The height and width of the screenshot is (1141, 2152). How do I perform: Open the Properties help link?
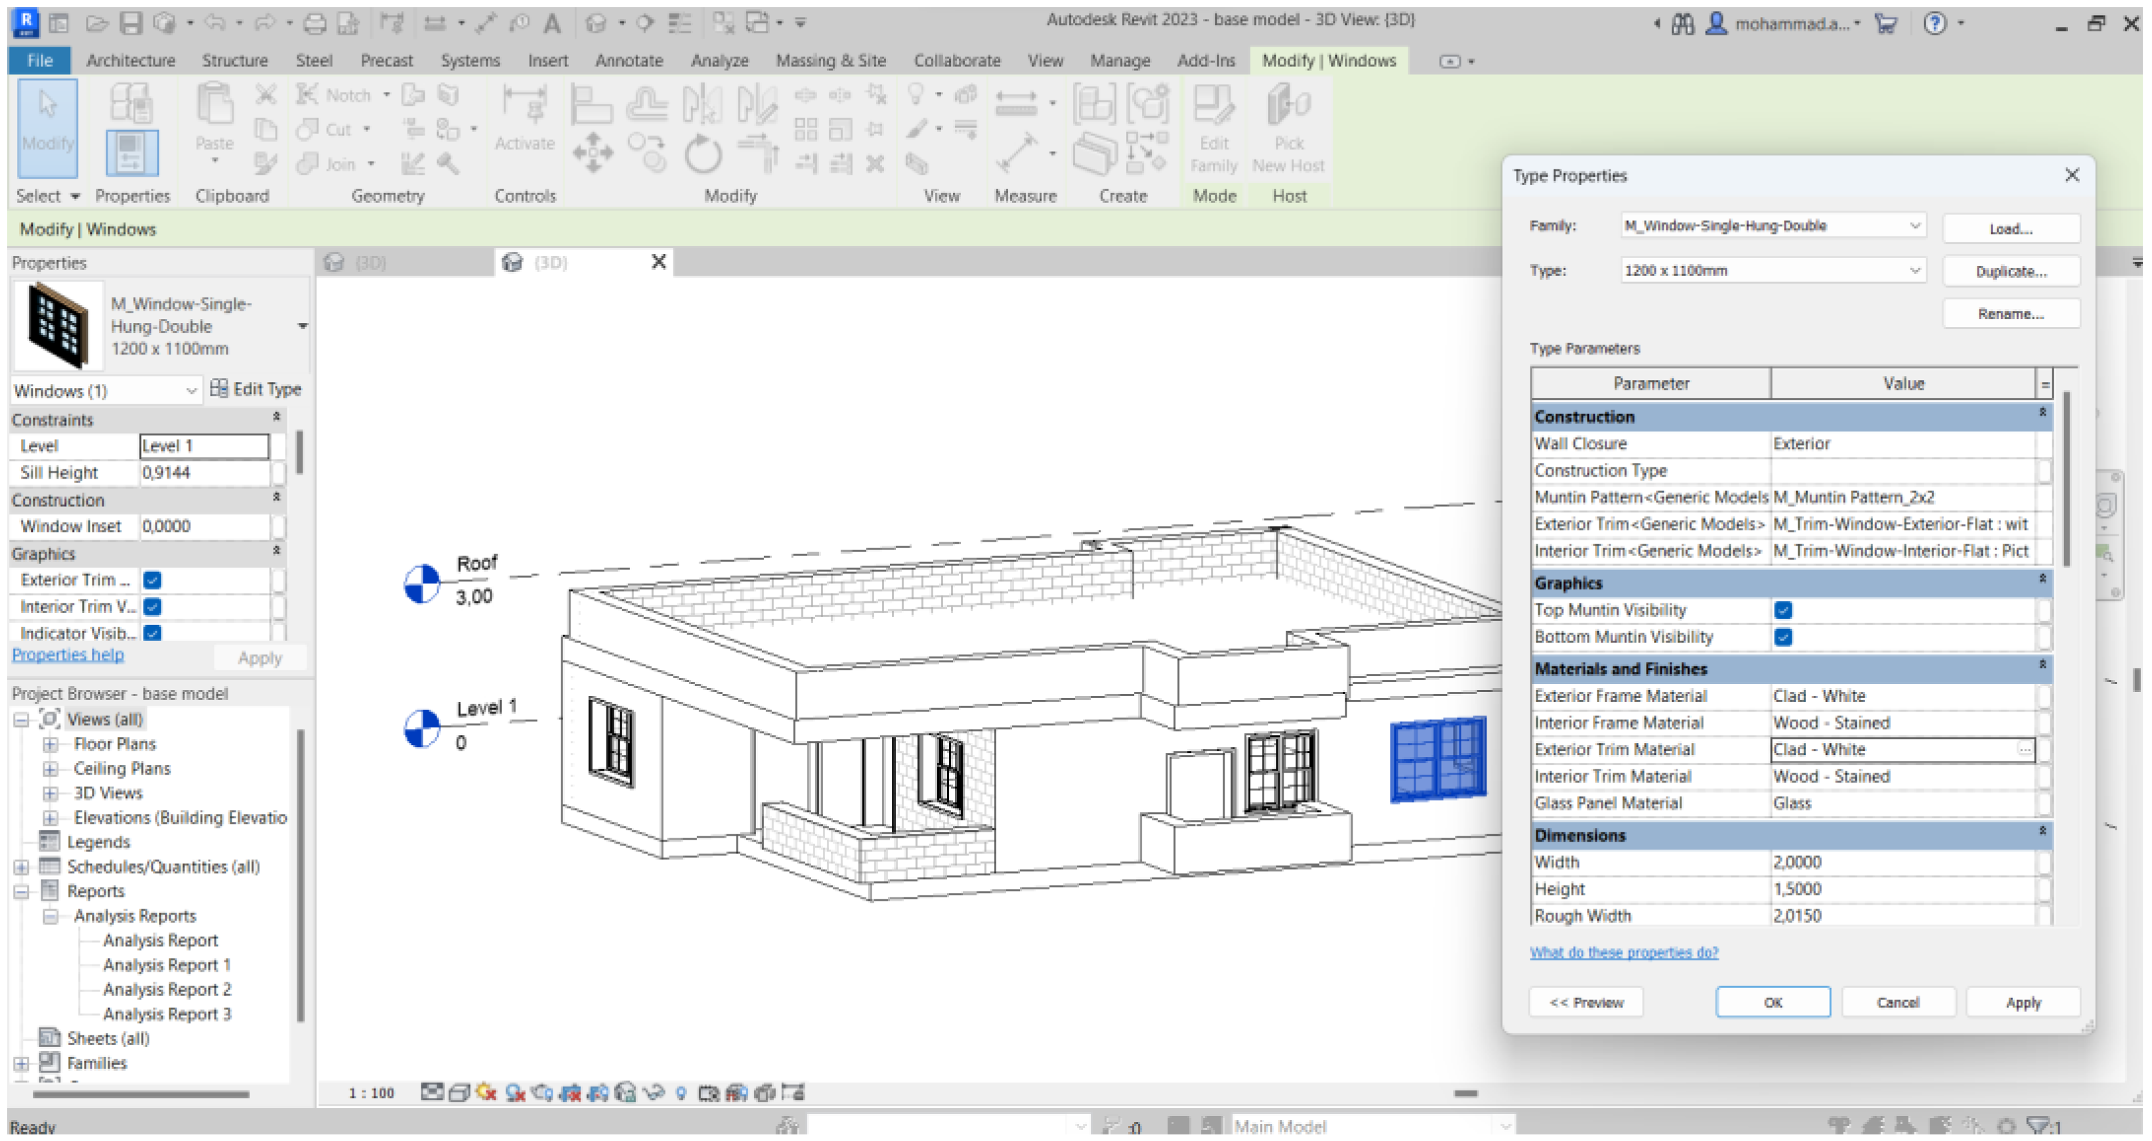pyautogui.click(x=68, y=655)
